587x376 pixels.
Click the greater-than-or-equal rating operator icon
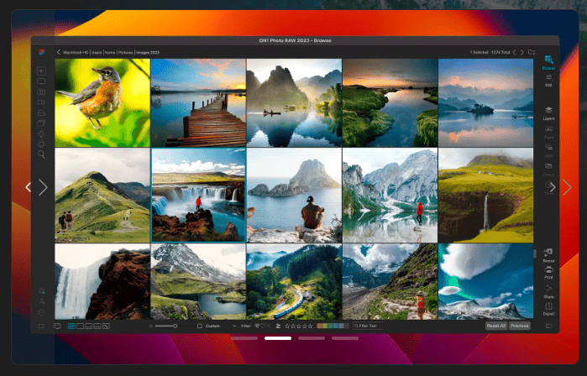coord(278,326)
